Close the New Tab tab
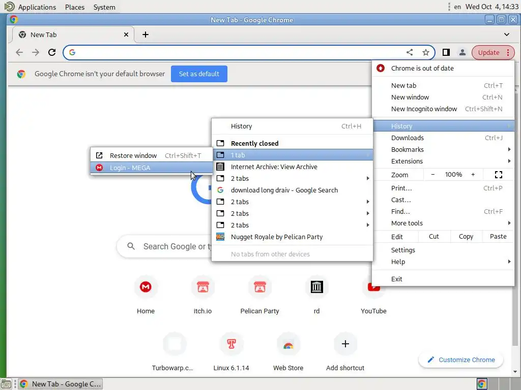 126,35
